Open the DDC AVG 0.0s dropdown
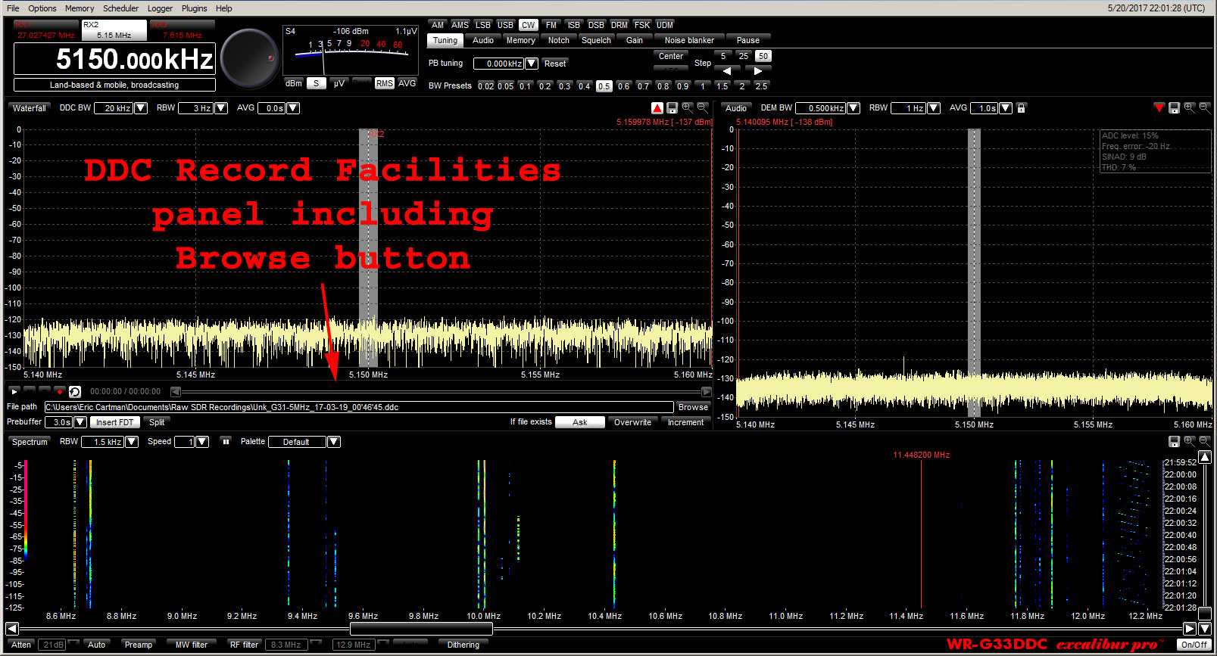 coord(293,108)
